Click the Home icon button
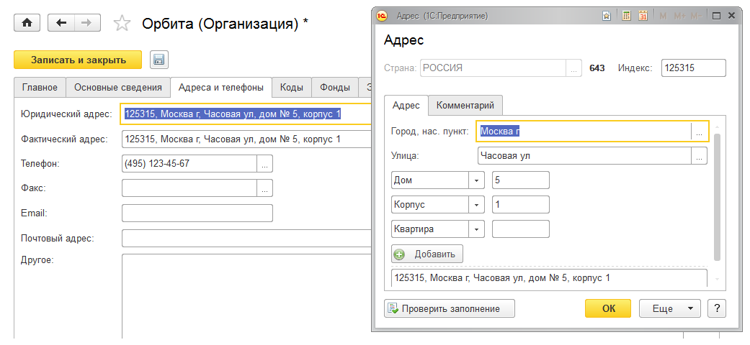 coord(27,23)
